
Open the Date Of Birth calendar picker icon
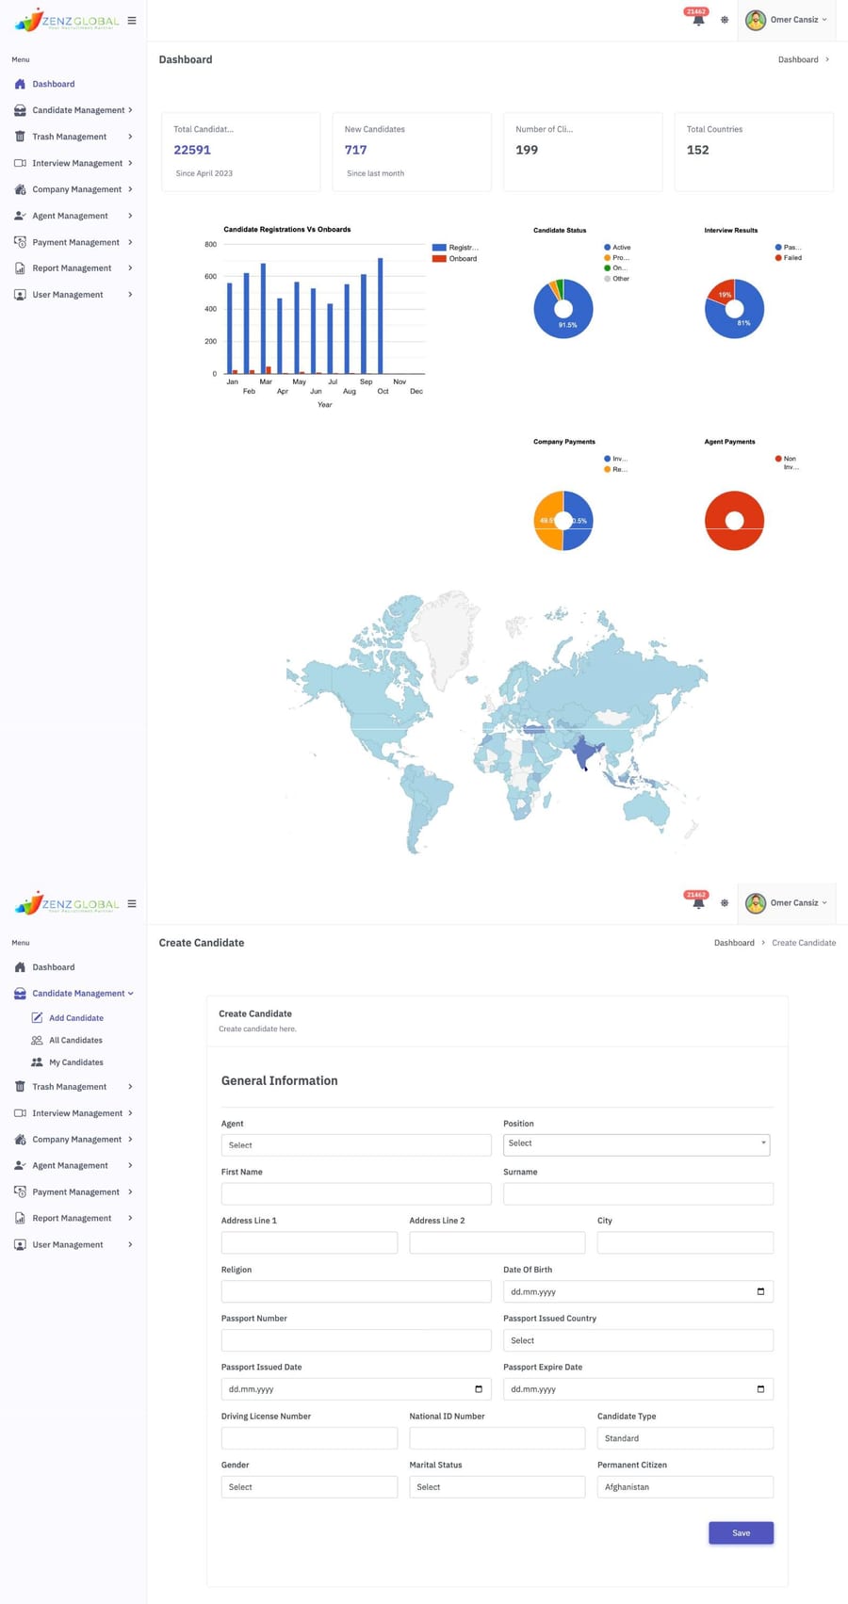760,1291
